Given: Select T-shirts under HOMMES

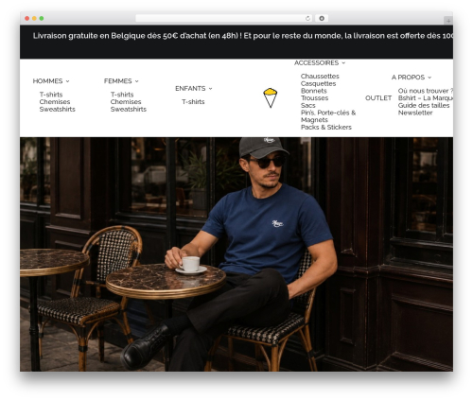Looking at the screenshot, I should 51,95.
